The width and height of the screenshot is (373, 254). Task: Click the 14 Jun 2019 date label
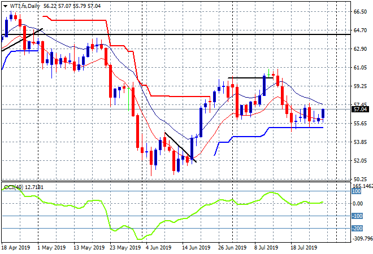[196, 248]
